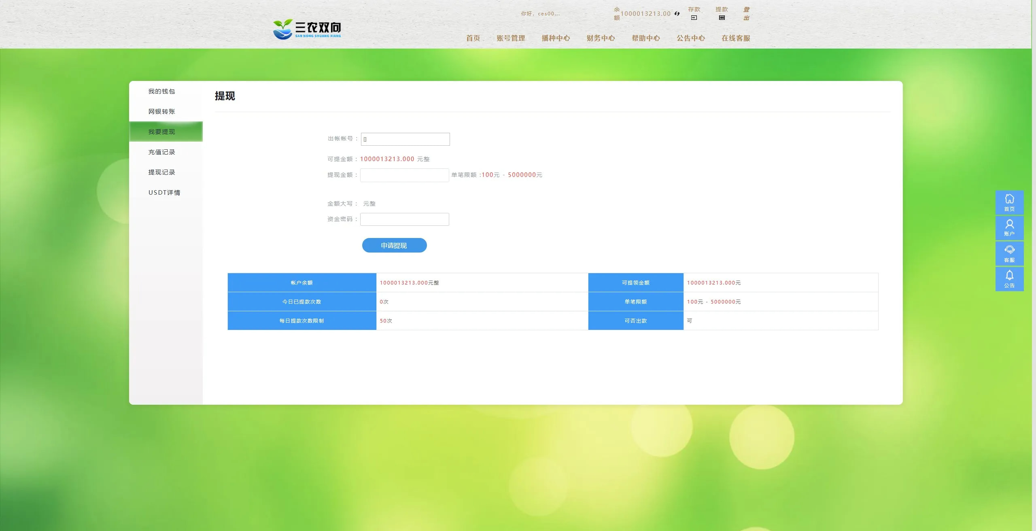Click the 可否出款 table header cell
This screenshot has width=1036, height=531.
(636, 321)
